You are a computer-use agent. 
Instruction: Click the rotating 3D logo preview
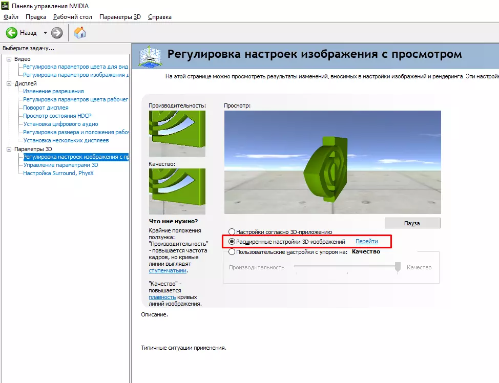(332, 162)
